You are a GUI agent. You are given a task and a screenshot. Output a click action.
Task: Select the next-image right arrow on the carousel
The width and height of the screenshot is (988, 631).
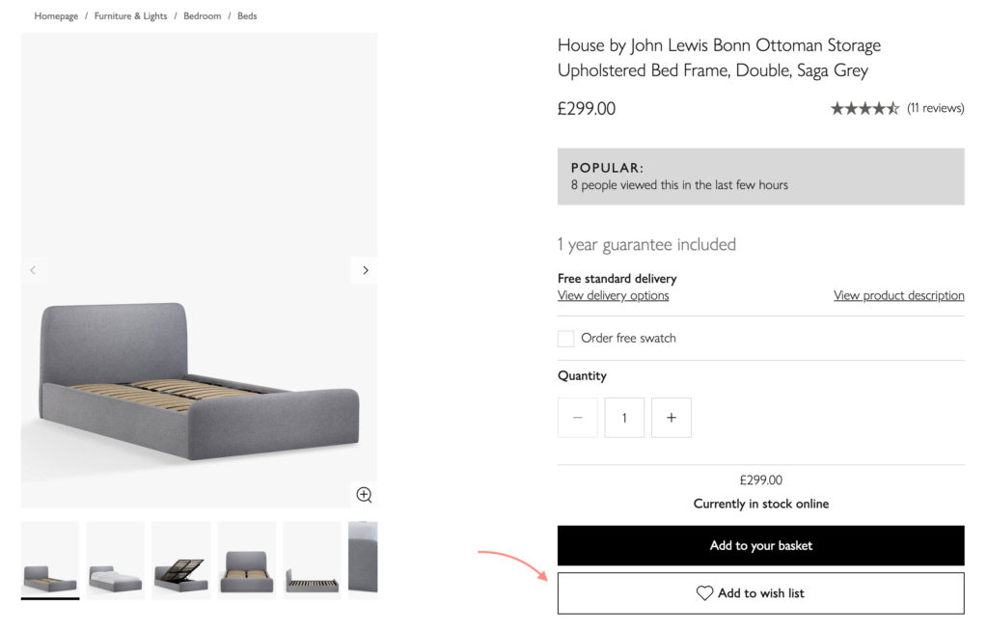(365, 270)
